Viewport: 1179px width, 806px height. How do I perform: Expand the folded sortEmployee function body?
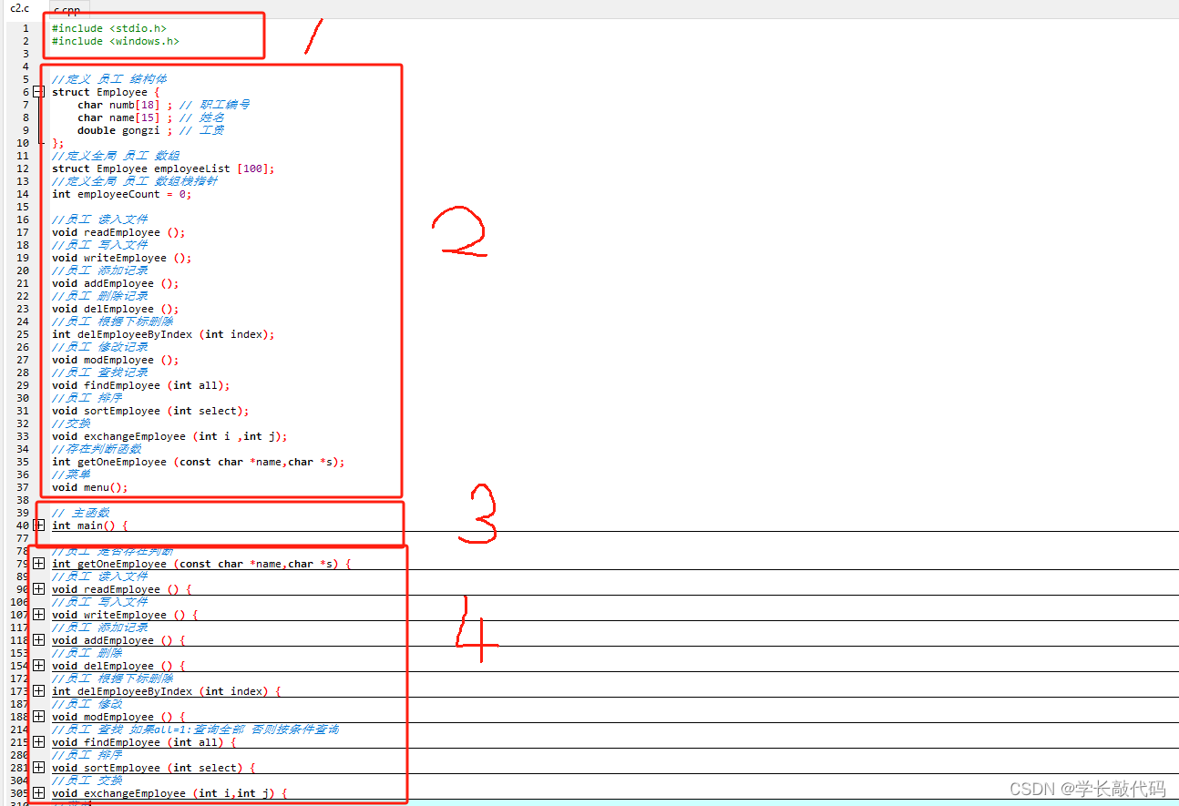click(x=38, y=768)
